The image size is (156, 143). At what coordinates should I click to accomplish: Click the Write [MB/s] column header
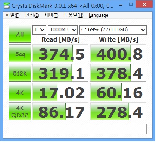coord(119,40)
